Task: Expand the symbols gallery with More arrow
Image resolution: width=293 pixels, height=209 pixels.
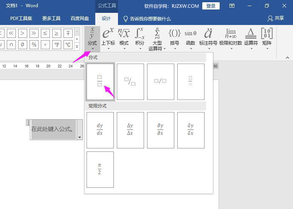Action: pyautogui.click(x=77, y=47)
